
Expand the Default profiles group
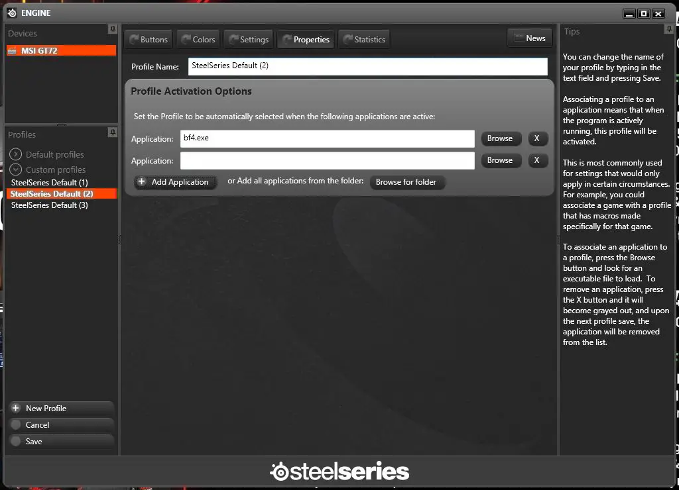pyautogui.click(x=15, y=154)
